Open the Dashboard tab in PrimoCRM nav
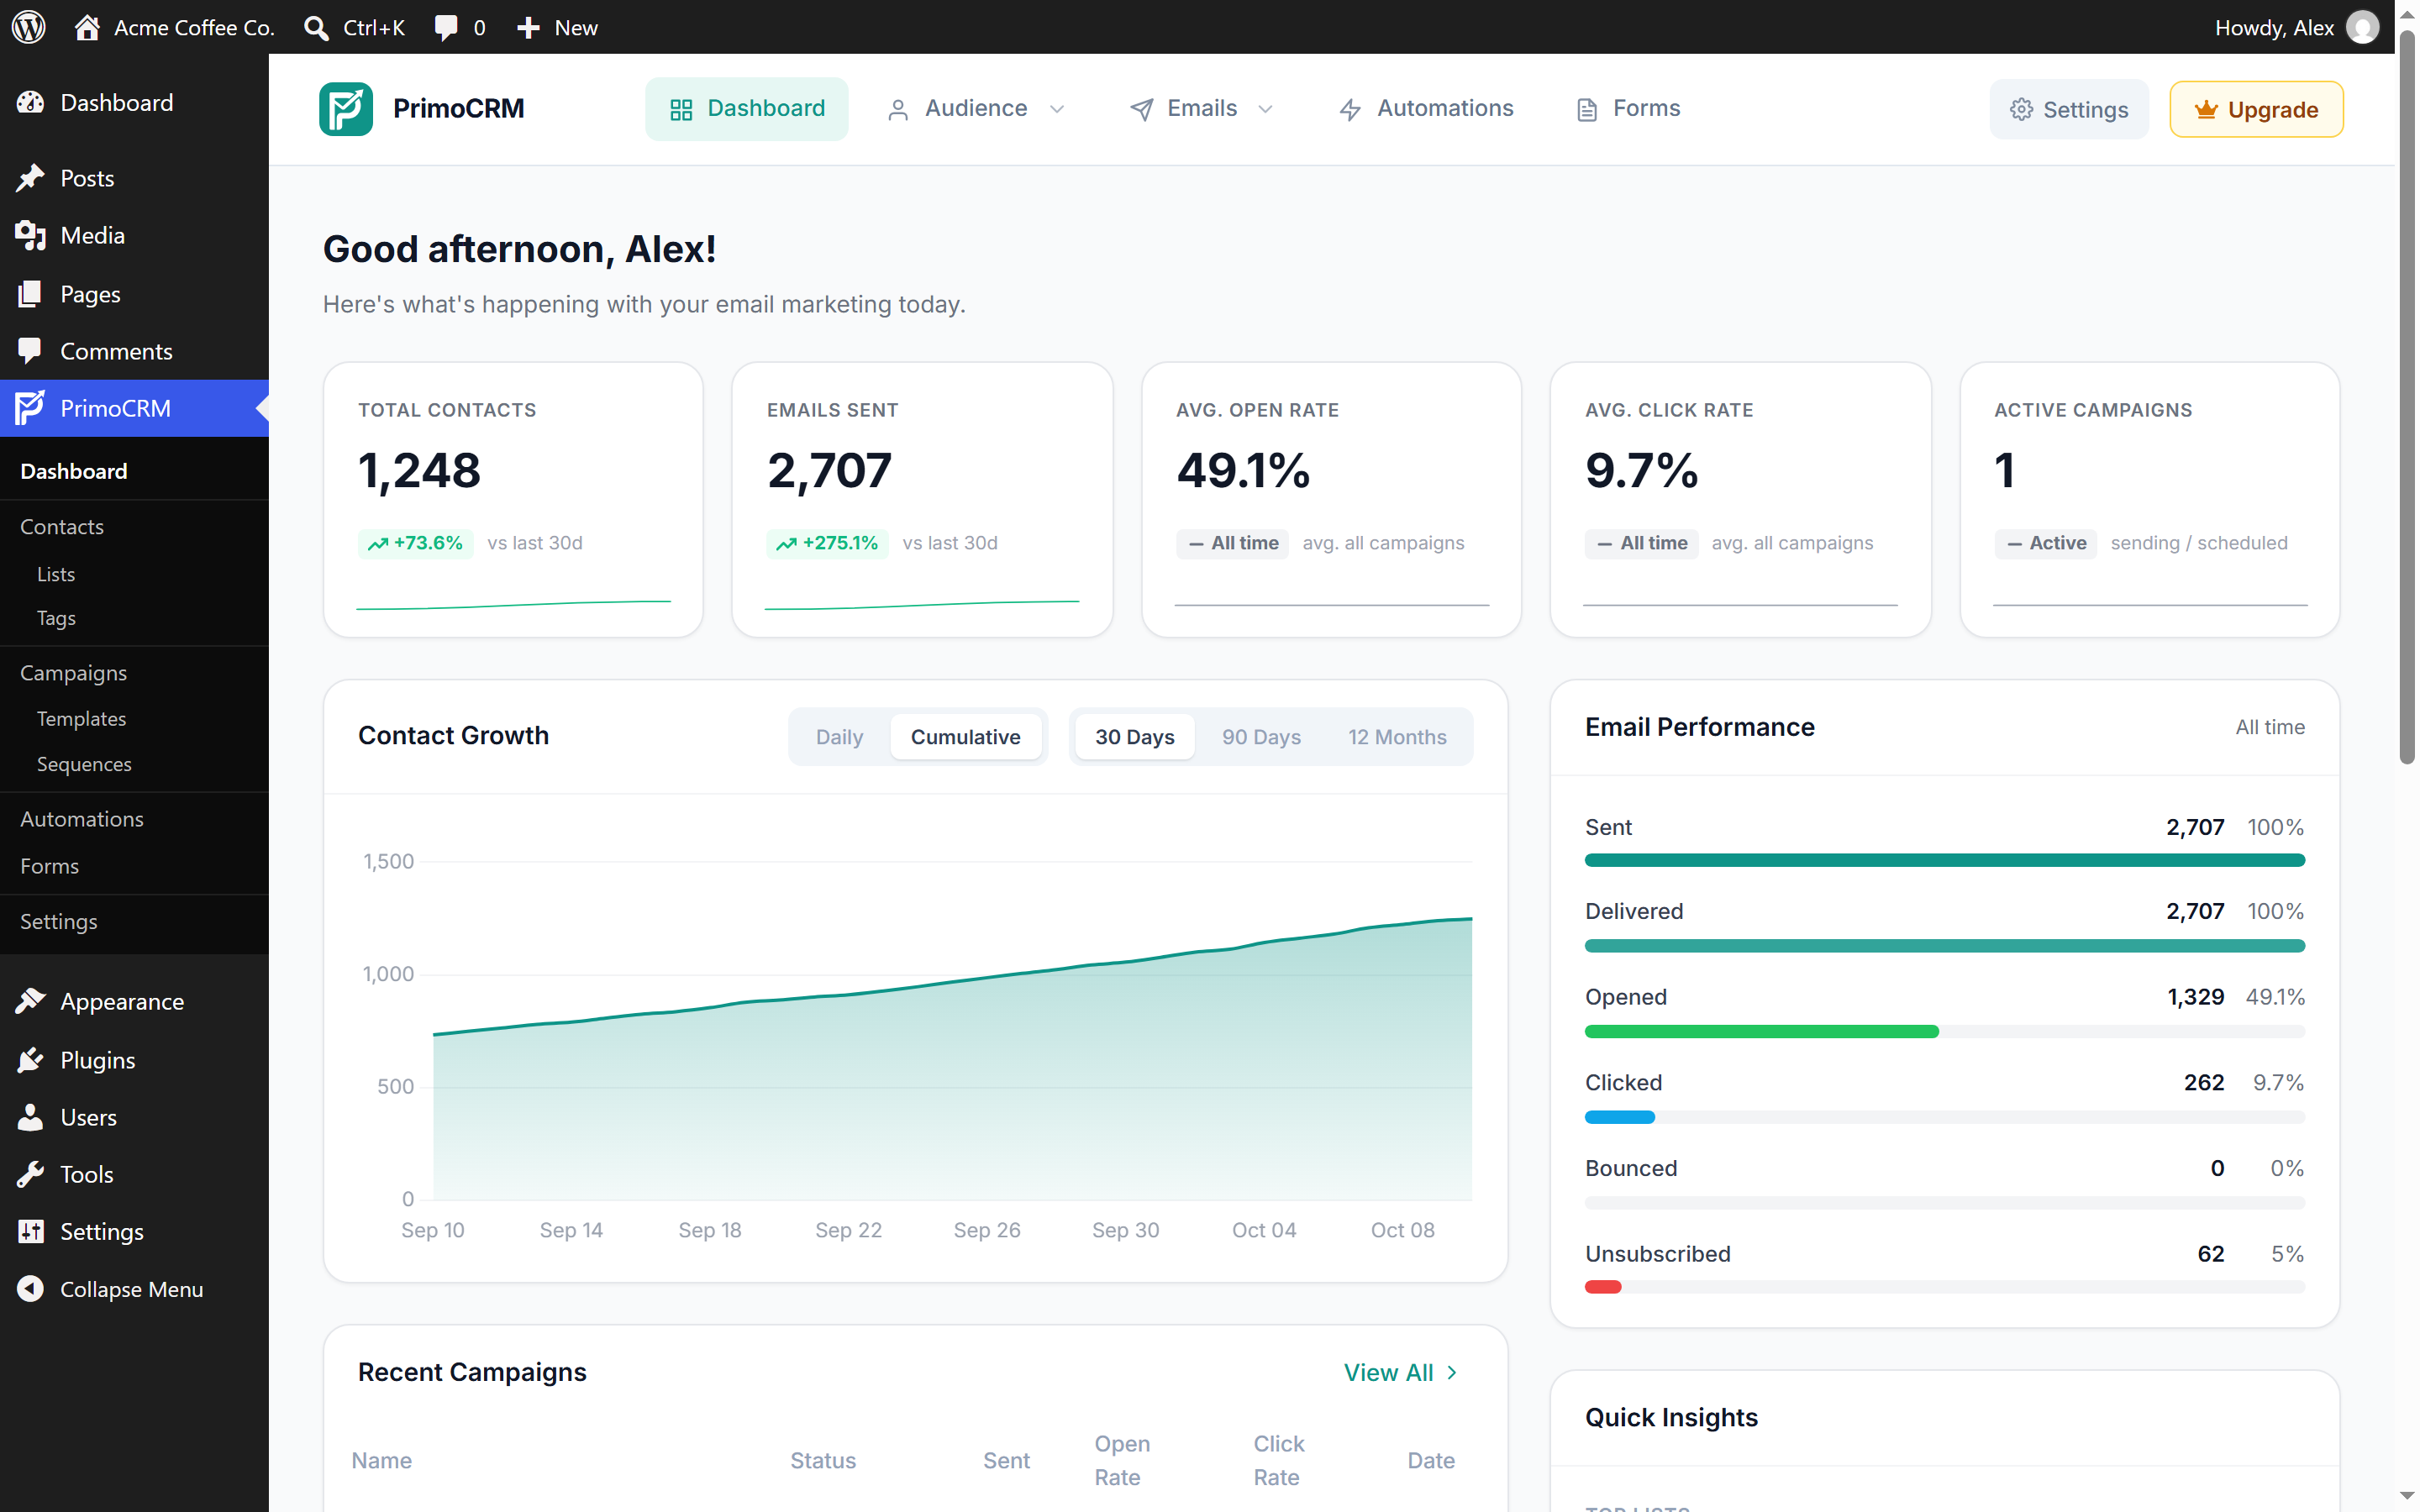 (x=746, y=108)
